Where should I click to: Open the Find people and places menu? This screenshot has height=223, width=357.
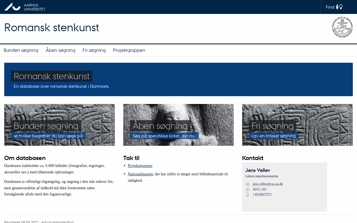(334, 7)
